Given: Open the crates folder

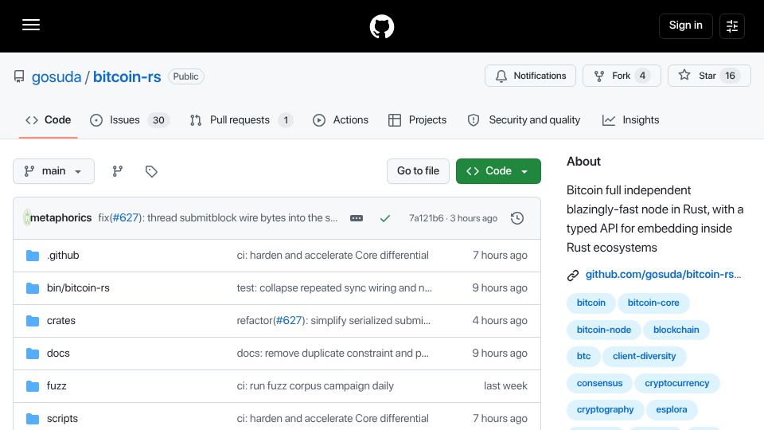Looking at the screenshot, I should click(x=61, y=321).
